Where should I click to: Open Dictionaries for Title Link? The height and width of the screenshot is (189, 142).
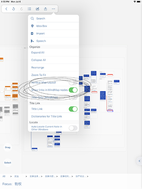click(x=53, y=116)
